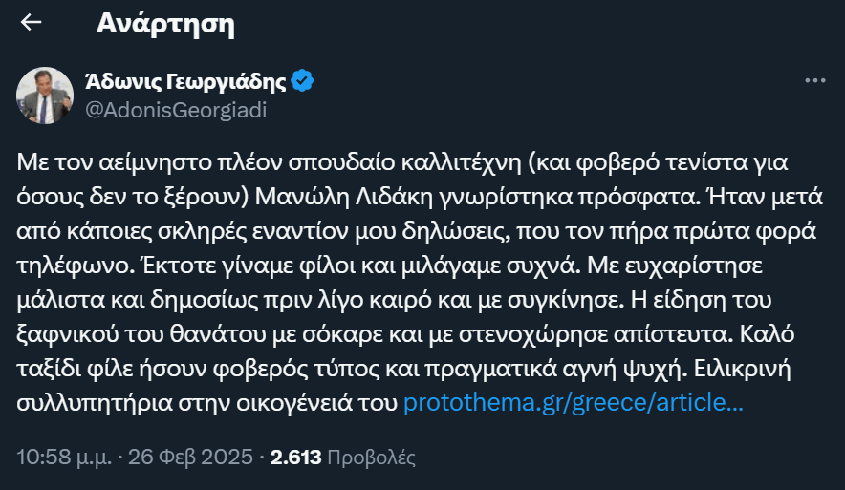
Task: Open Adonis Georgiadis profile avatar
Action: [x=43, y=96]
